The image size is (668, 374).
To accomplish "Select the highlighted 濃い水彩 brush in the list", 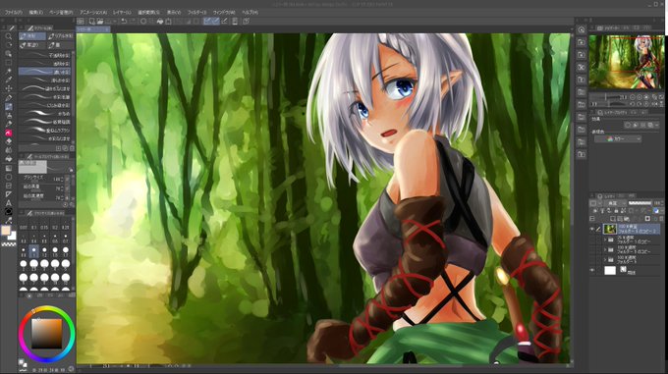I will [45, 72].
